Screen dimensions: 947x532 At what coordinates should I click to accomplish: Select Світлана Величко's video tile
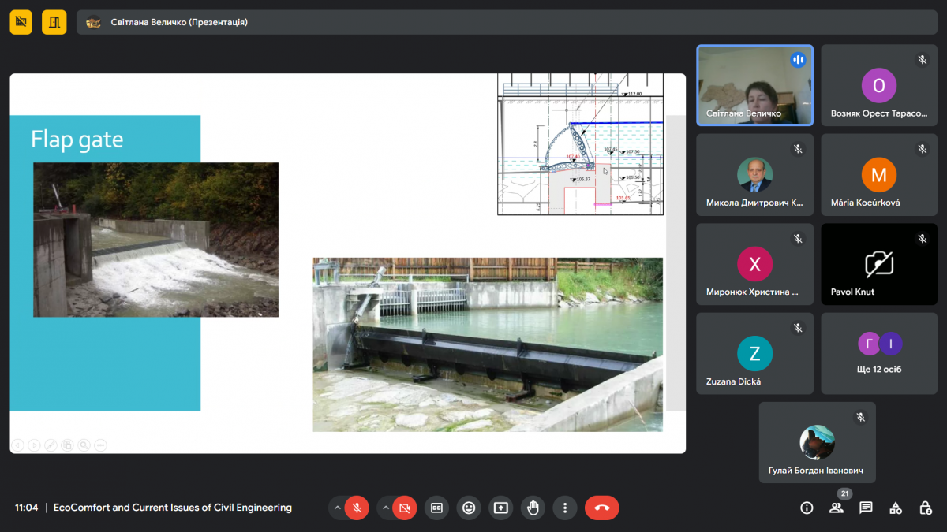click(754, 85)
